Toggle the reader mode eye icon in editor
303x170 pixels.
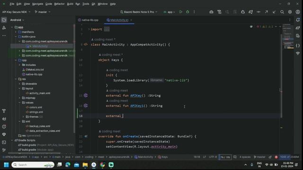click(x=251, y=26)
